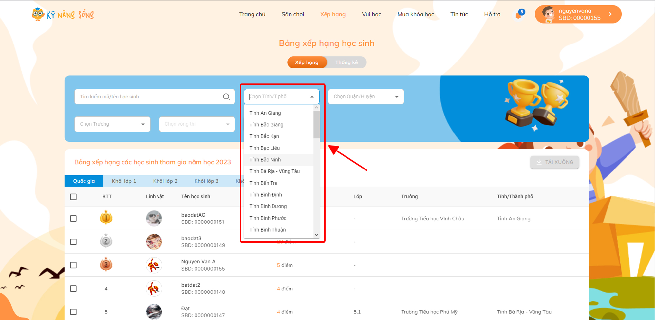
Task: Click the search magnifier icon
Action: [226, 97]
